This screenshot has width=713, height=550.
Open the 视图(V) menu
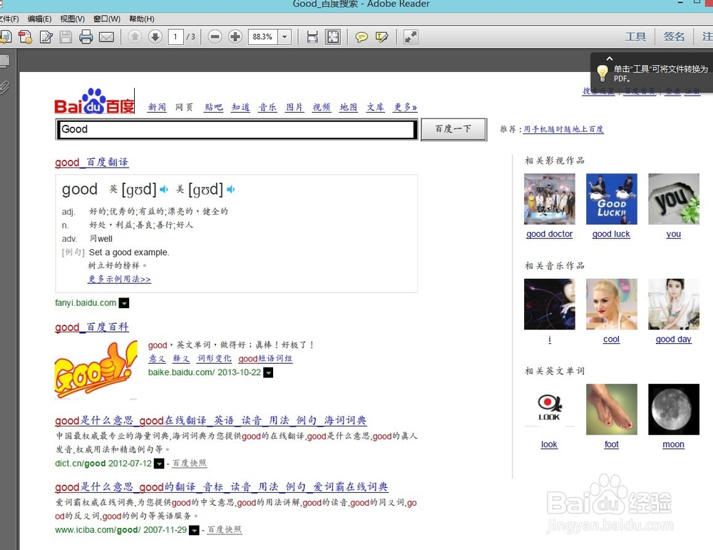tap(72, 19)
